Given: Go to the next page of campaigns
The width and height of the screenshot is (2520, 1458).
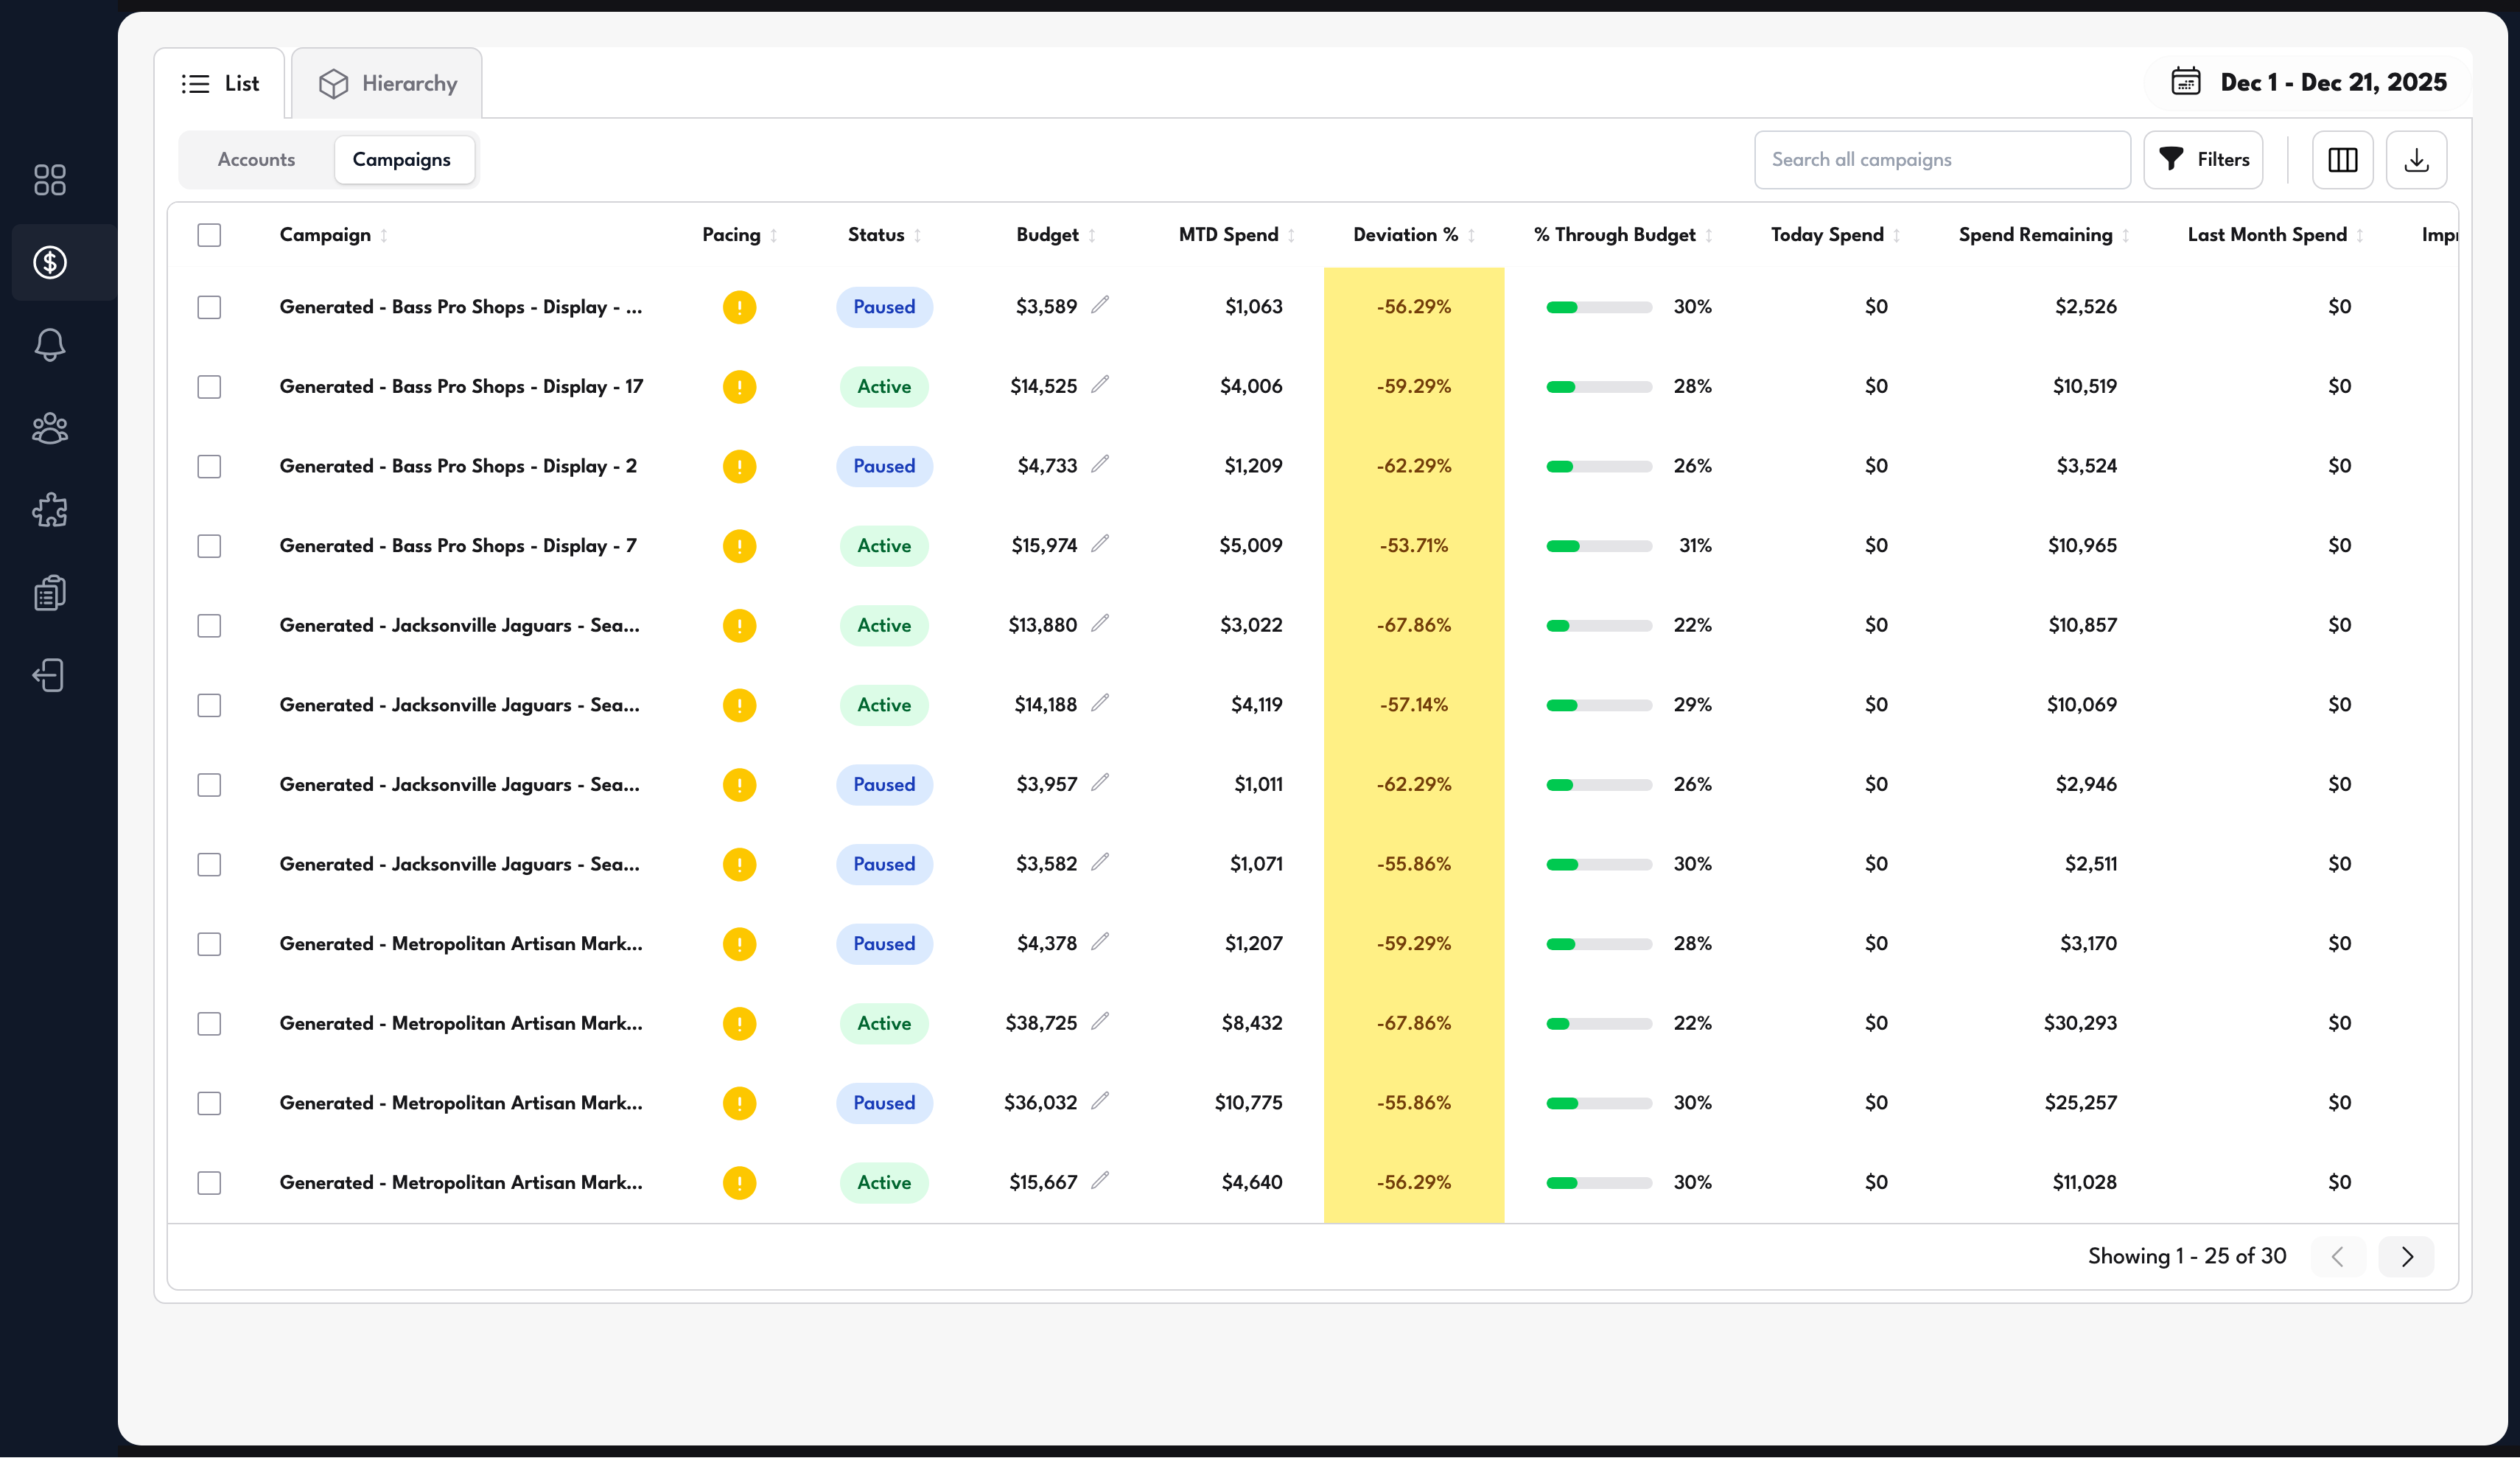Looking at the screenshot, I should tap(2407, 1257).
